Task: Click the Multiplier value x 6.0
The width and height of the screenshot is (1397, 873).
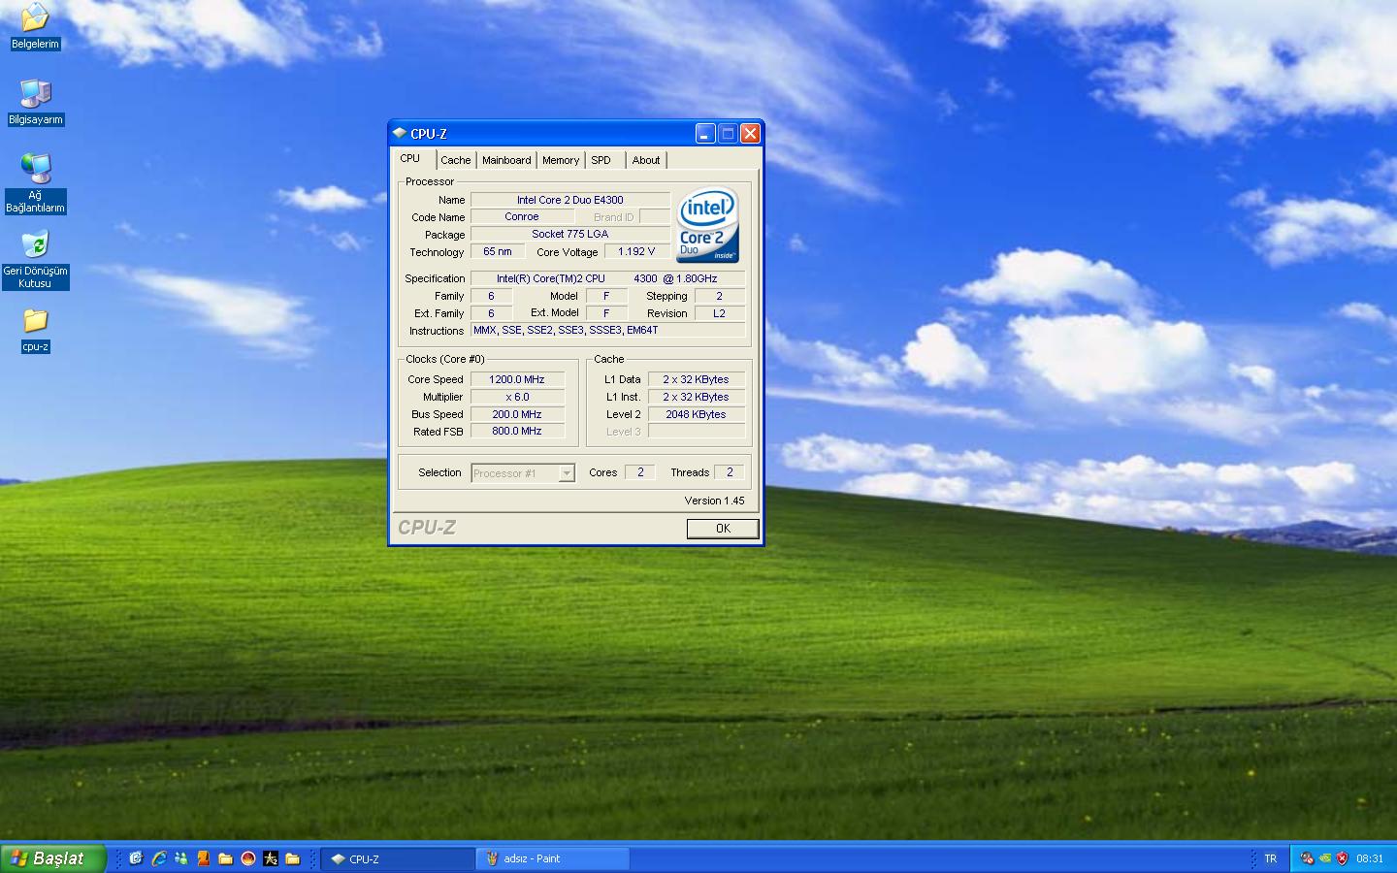Action: click(x=517, y=397)
